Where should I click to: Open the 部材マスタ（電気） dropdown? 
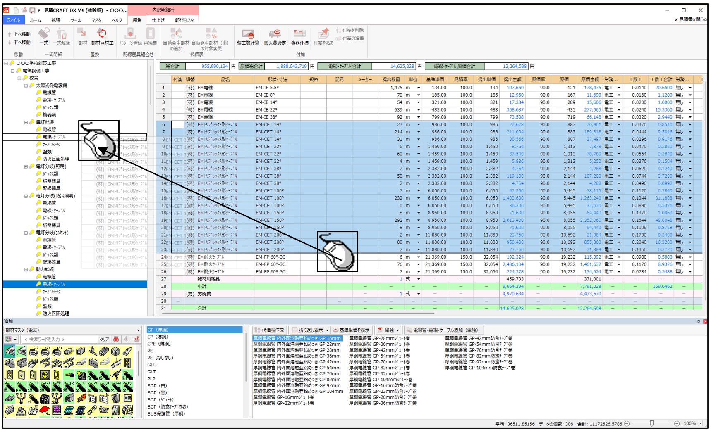click(x=138, y=330)
